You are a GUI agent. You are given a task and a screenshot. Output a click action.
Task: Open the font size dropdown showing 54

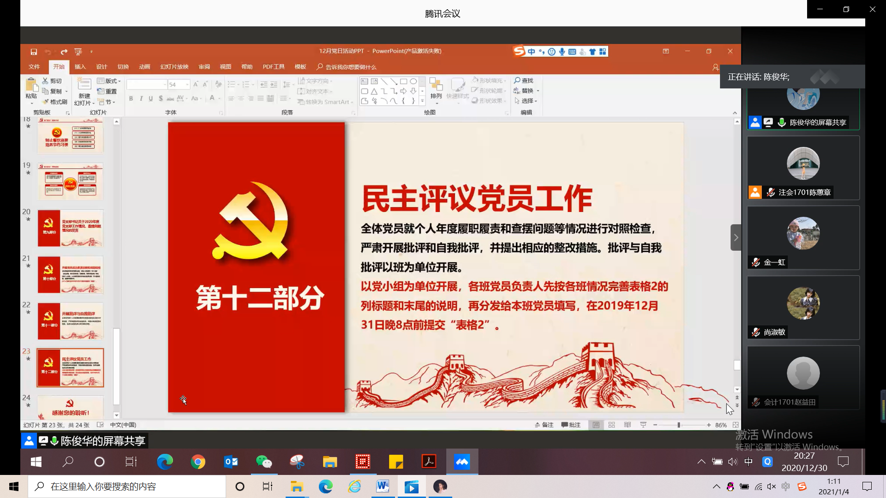(187, 85)
